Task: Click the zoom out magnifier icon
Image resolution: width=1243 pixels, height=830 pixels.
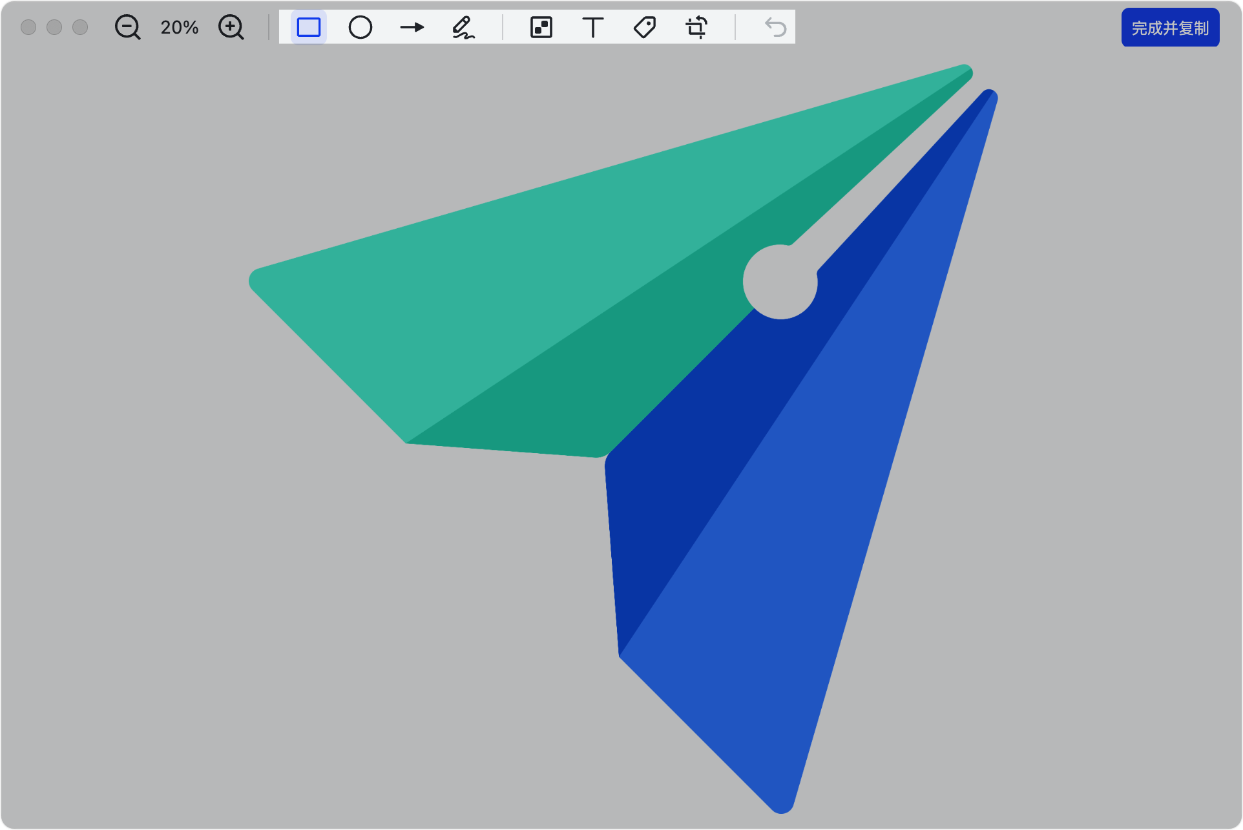Action: [127, 27]
